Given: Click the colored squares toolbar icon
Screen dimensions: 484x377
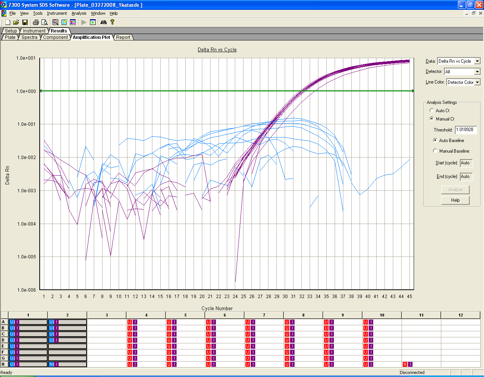Looking at the screenshot, I should click(x=73, y=22).
